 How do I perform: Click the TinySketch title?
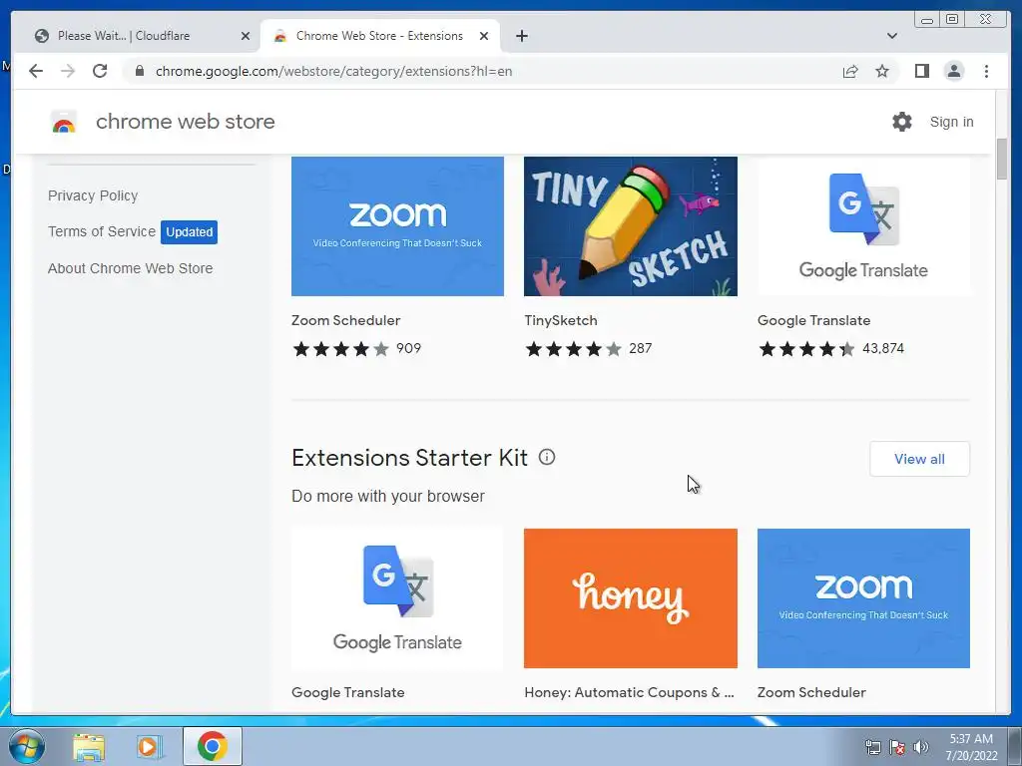(561, 320)
